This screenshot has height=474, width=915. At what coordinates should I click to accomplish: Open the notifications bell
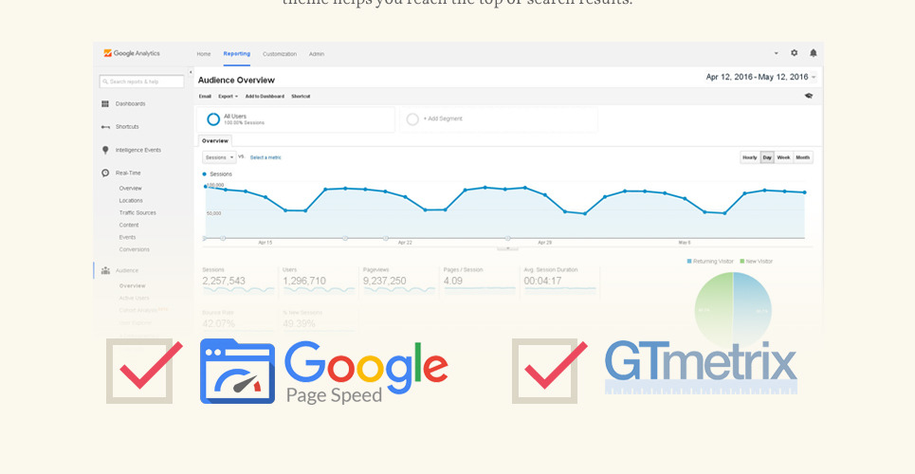(x=813, y=53)
